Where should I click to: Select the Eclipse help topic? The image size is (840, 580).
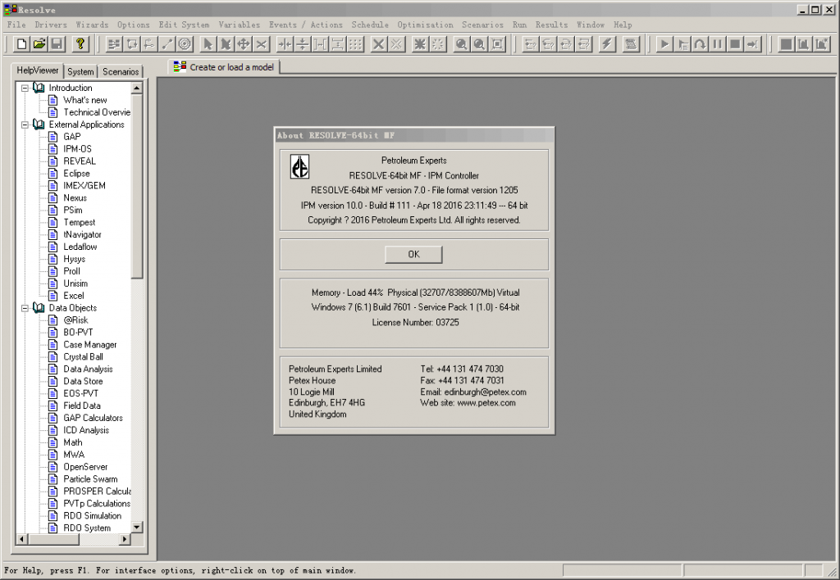tap(76, 174)
